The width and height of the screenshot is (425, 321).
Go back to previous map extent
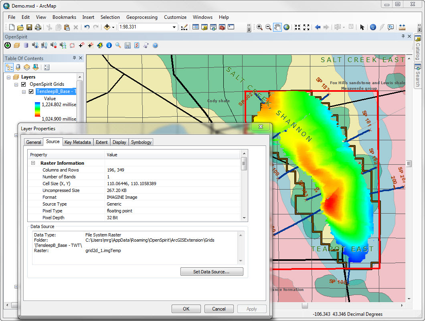click(x=318, y=27)
